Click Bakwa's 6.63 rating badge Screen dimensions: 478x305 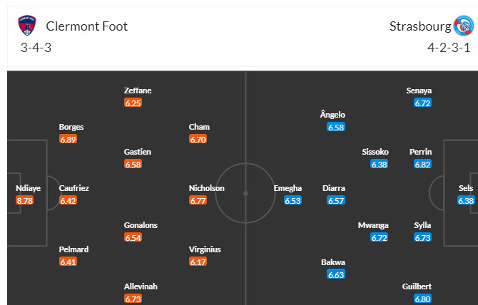336,274
